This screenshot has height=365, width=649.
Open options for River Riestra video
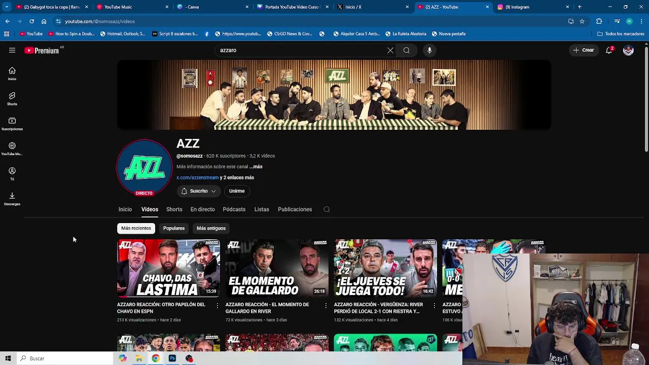(x=434, y=305)
